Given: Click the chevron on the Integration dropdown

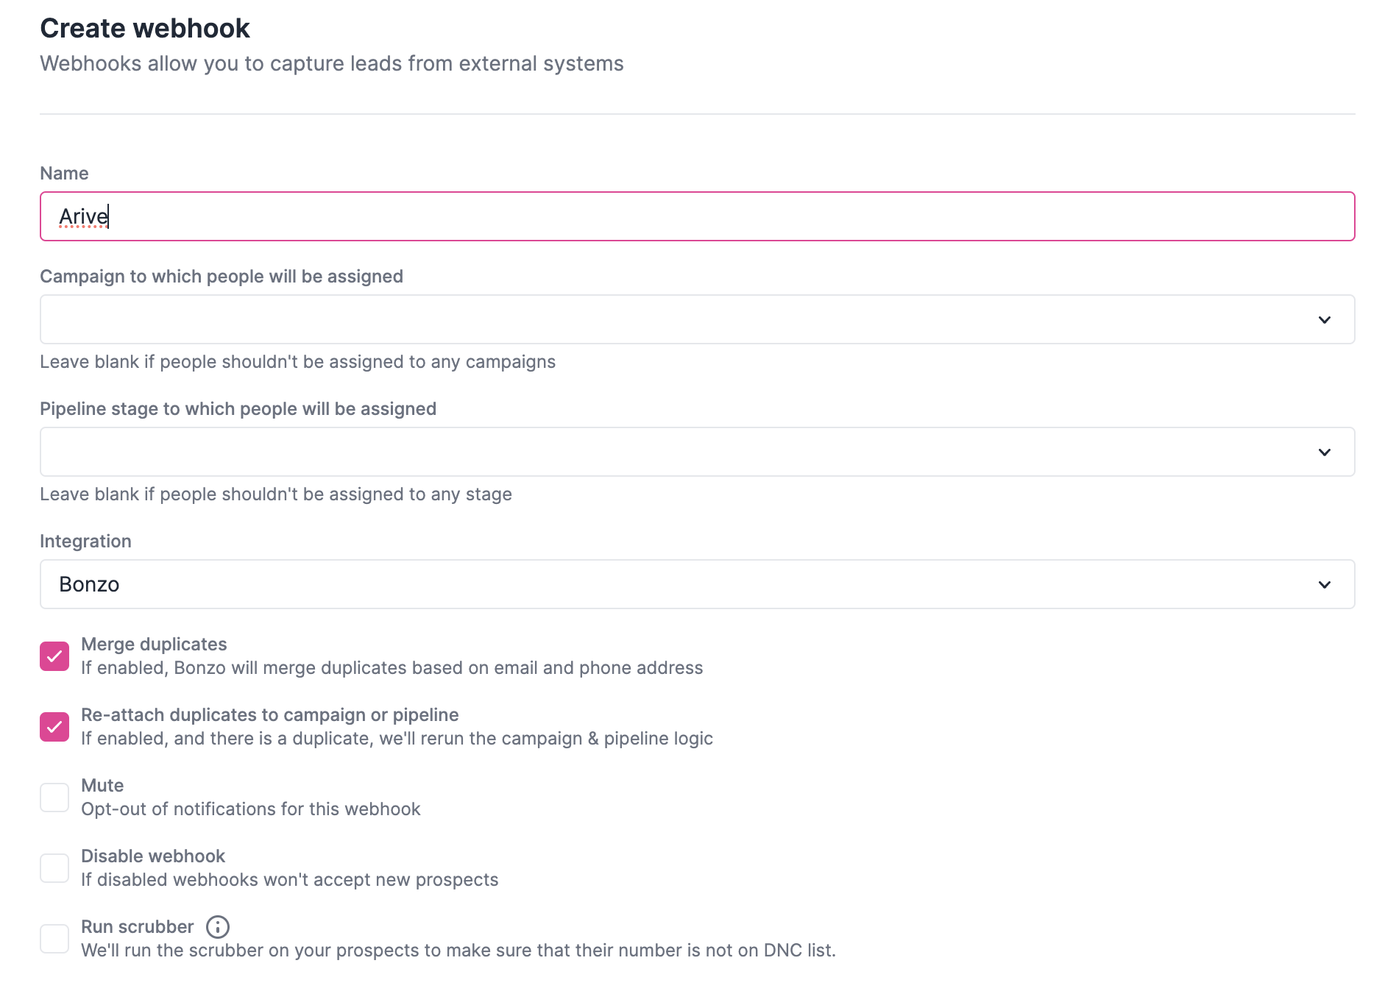Looking at the screenshot, I should [x=1325, y=584].
